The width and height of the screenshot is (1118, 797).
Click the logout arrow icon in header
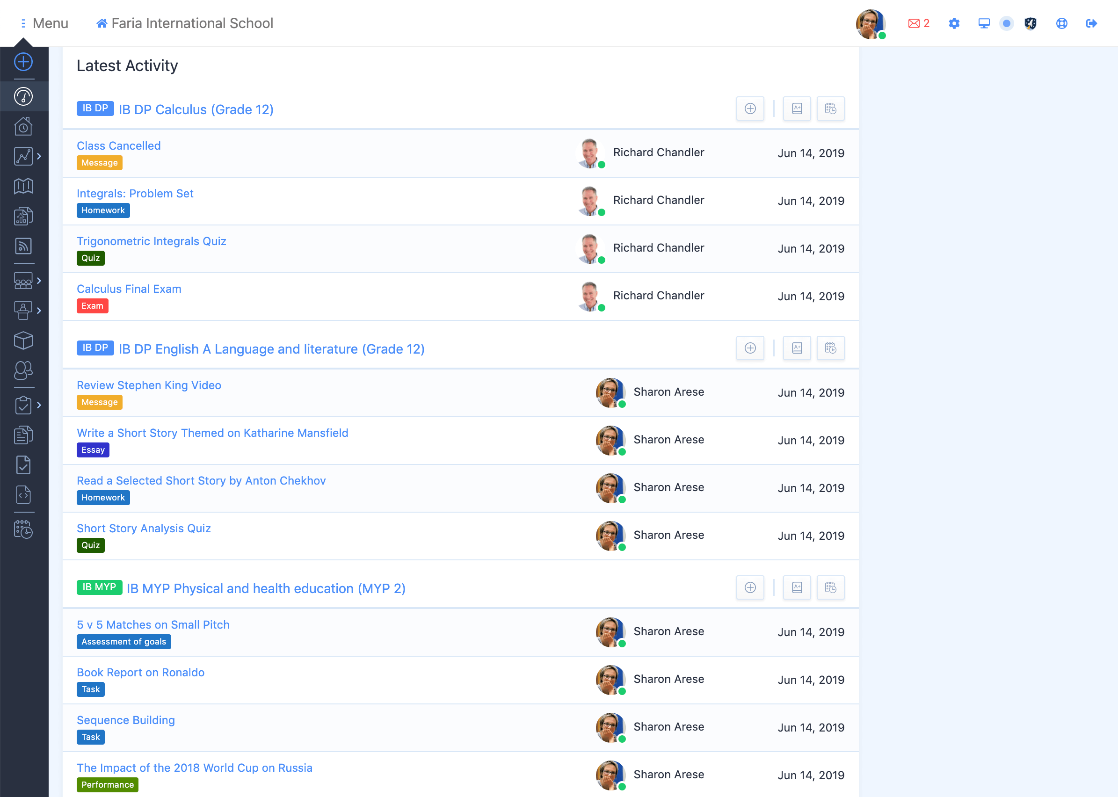coord(1091,23)
